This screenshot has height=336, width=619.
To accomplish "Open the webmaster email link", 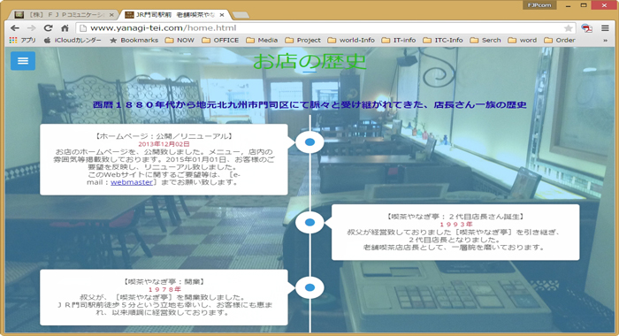I will coord(132,182).
